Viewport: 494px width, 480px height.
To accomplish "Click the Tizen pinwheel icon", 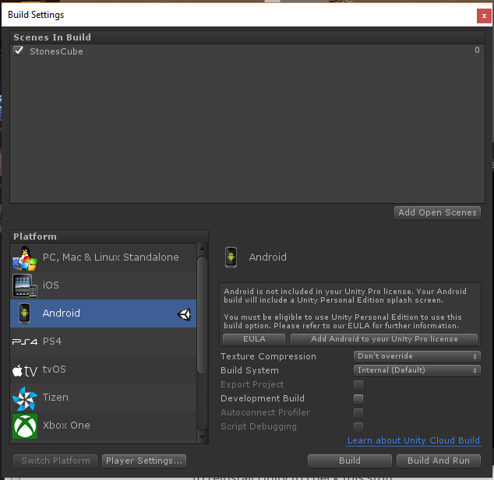I will point(25,398).
